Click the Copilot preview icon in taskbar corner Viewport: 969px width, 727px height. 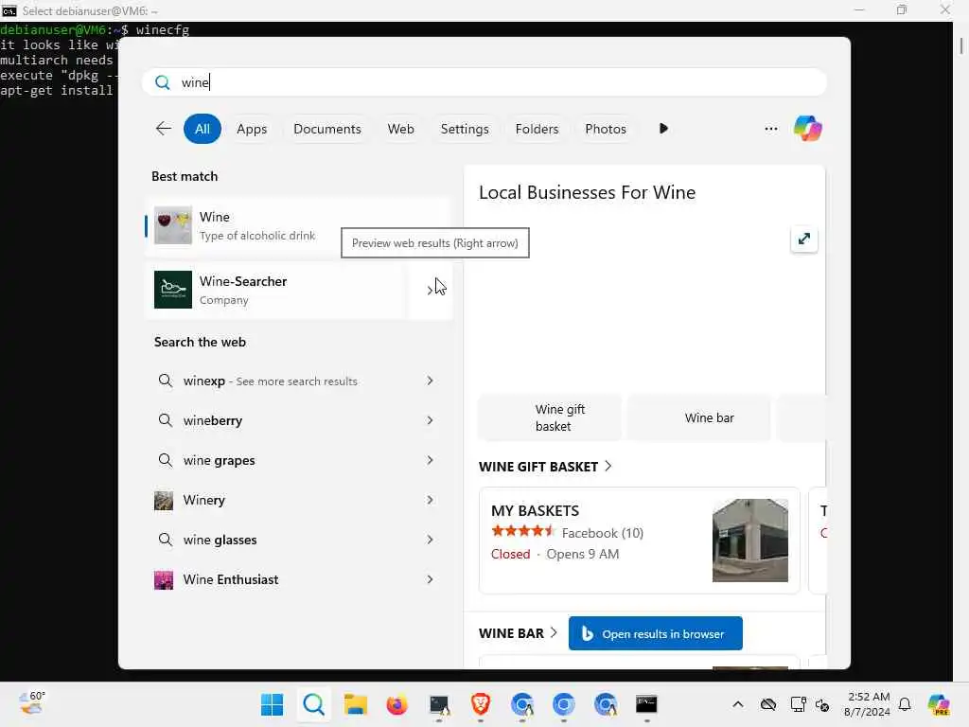click(939, 704)
